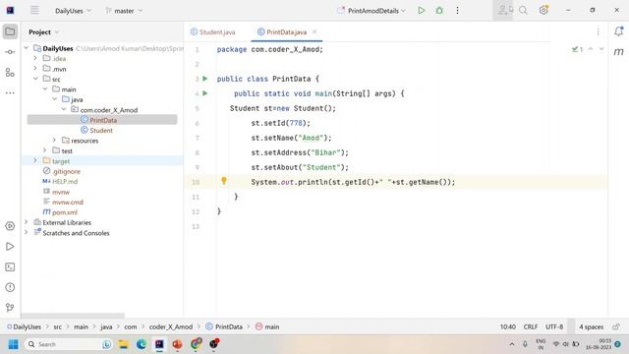The width and height of the screenshot is (629, 354).
Task: Open the main hamburger menu
Action: click(x=35, y=11)
